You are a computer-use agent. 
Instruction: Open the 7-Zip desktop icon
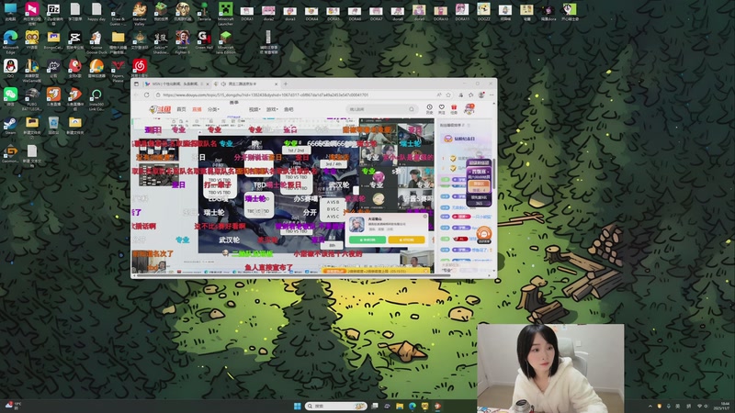53,14
